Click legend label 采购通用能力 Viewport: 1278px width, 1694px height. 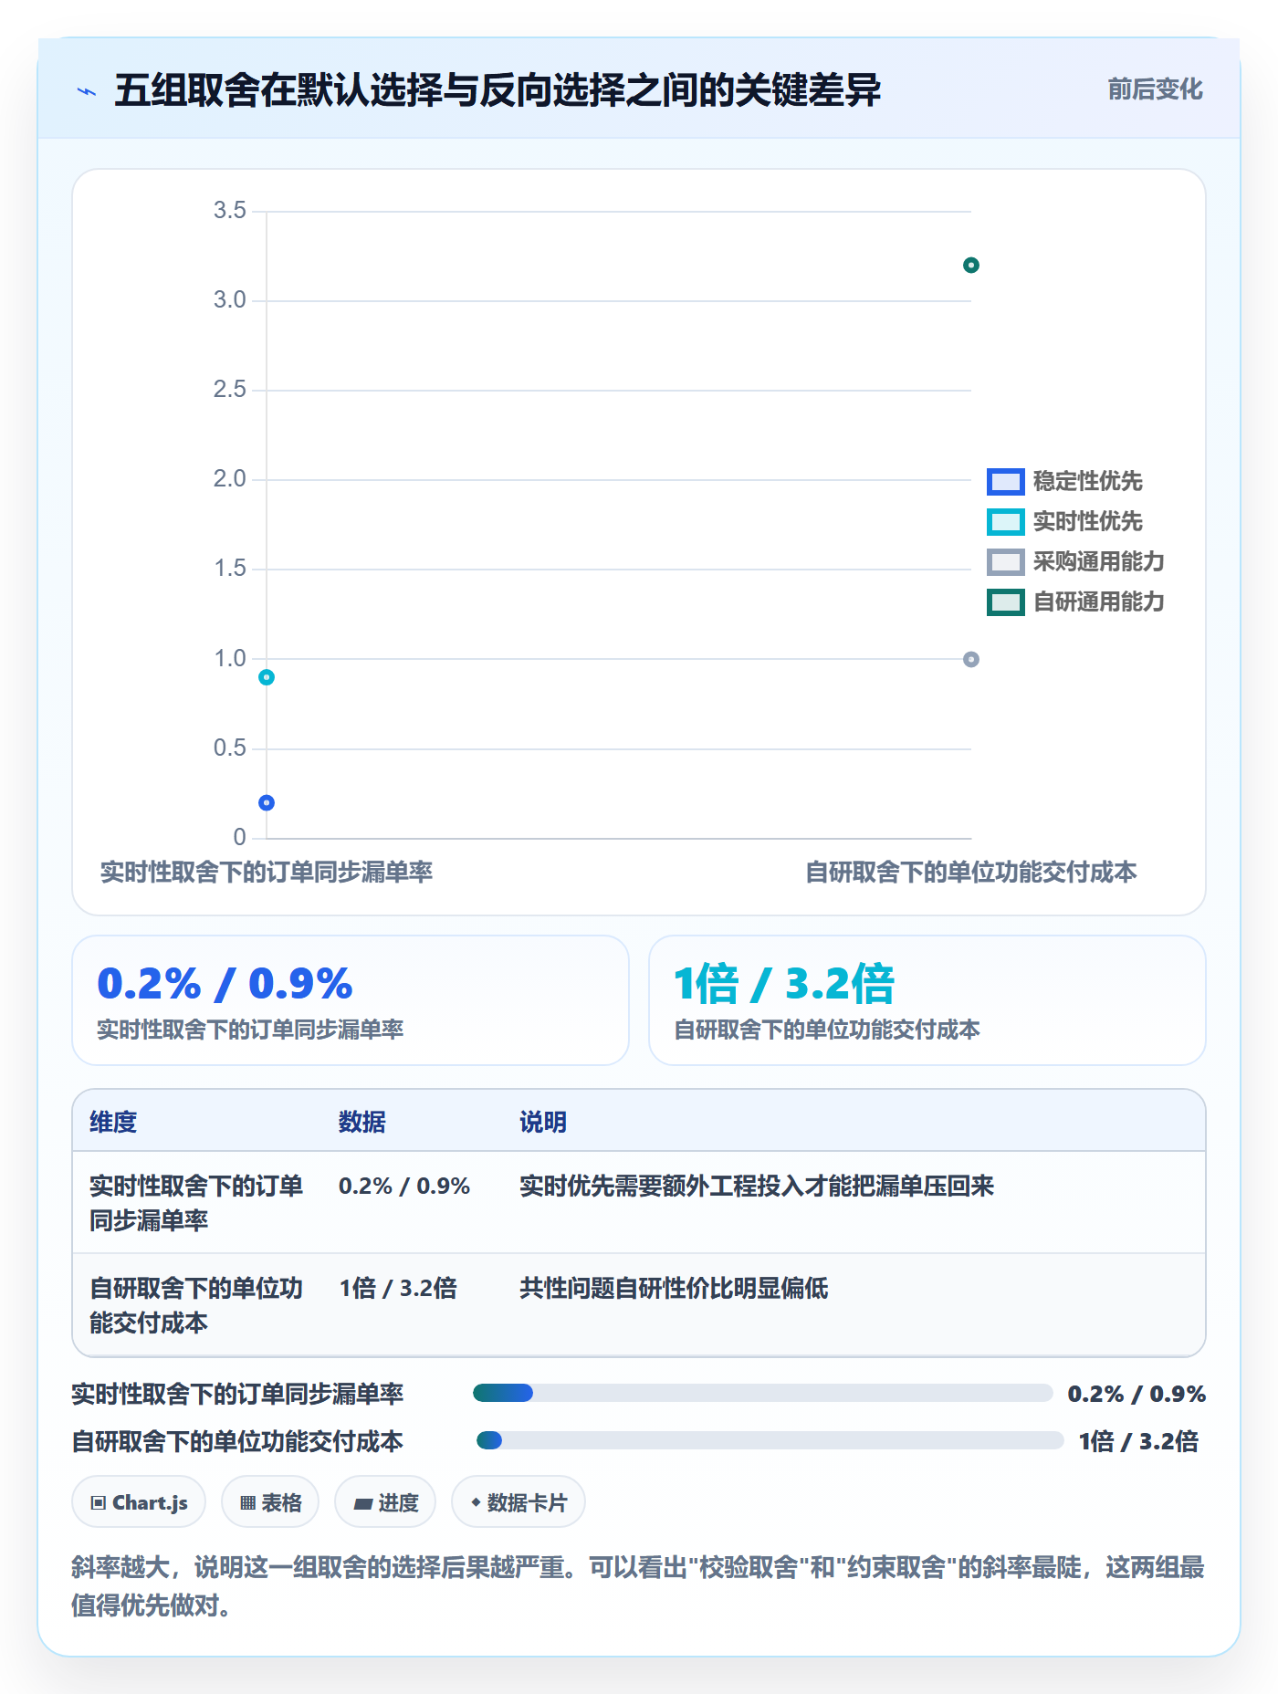(x=1098, y=561)
